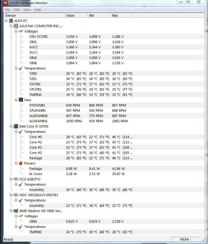Click the Radeon Voltages lightning icon
Image resolution: width=208 pixels, height=244 pixels.
[21, 216]
